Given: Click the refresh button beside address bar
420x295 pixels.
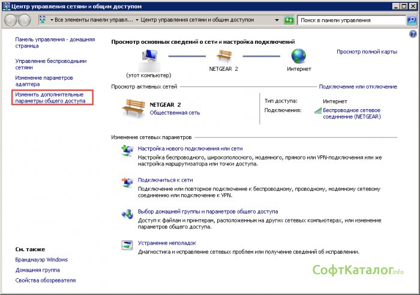Looking at the screenshot, I should pos(289,20).
